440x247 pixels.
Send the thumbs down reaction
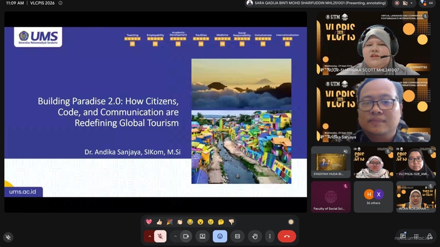(x=231, y=222)
